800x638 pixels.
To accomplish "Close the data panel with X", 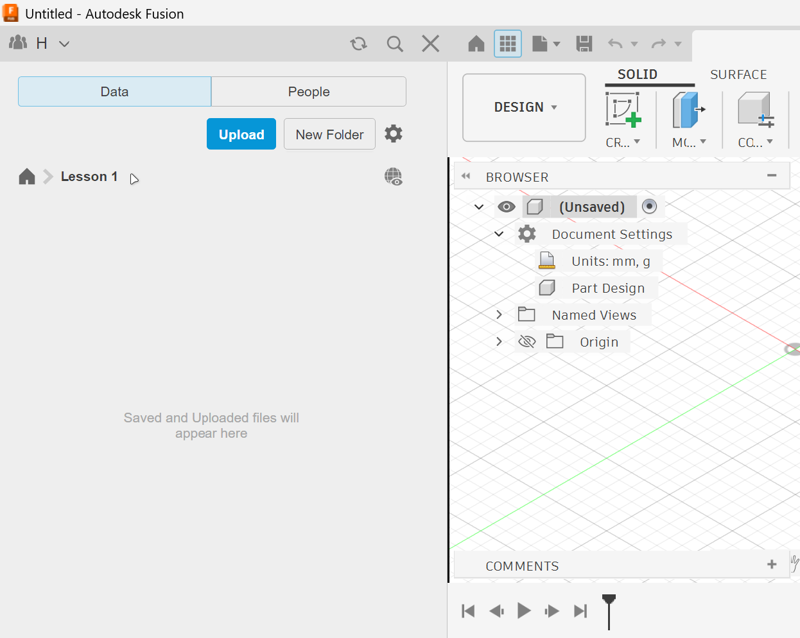I will pyautogui.click(x=431, y=44).
